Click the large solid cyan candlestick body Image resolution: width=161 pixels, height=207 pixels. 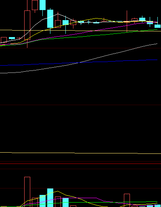50,19
